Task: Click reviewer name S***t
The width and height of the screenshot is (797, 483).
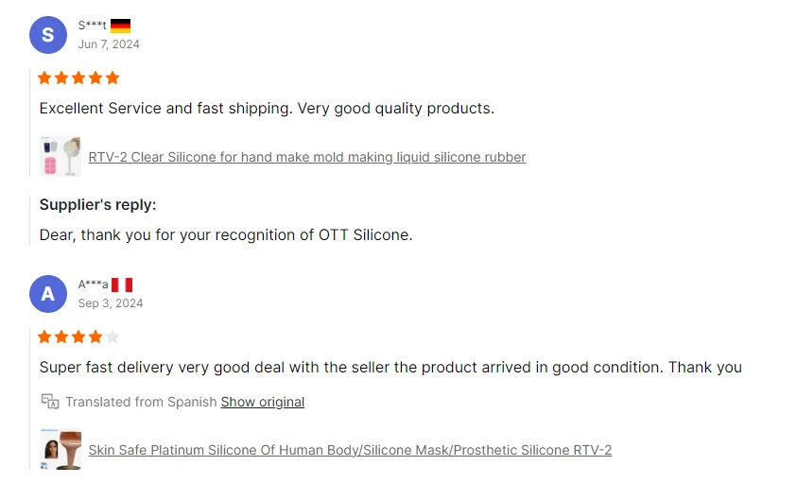Action: 92,26
